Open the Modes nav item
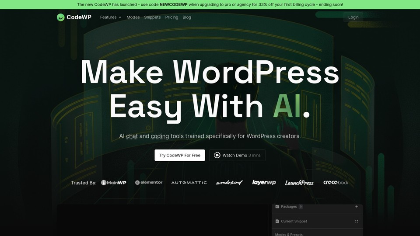Screen dimensions: 420x236 (x=133, y=17)
